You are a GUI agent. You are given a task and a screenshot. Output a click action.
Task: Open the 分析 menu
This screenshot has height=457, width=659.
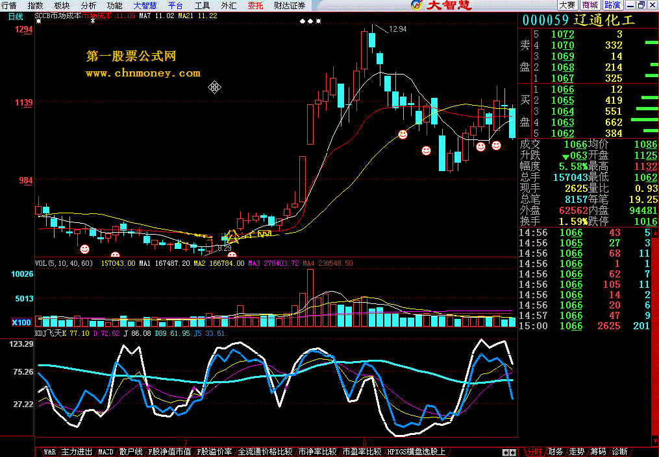[x=88, y=5]
